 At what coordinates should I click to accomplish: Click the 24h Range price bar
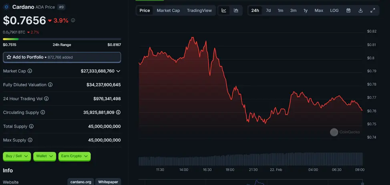tap(62, 39)
